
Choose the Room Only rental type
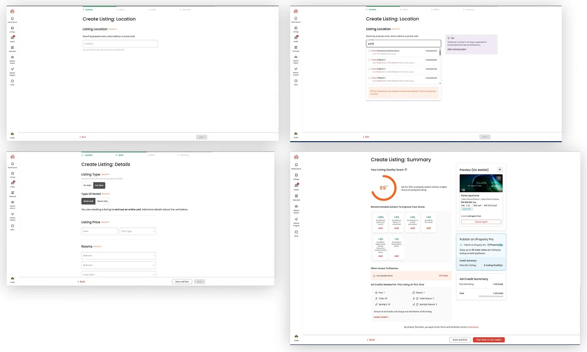102,201
